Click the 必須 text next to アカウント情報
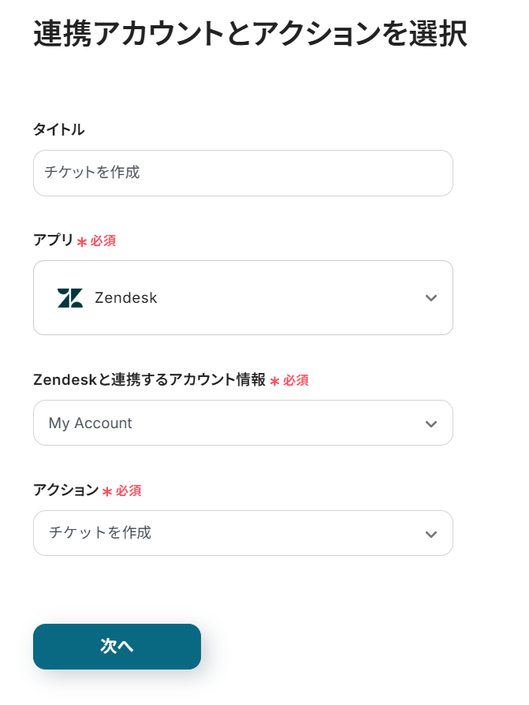Screen dimensions: 529x705 pyautogui.click(x=296, y=381)
